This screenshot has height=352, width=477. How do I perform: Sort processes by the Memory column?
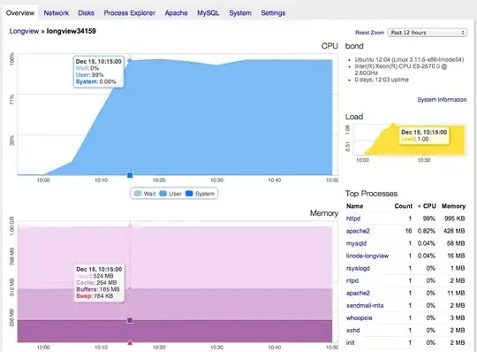(x=453, y=206)
